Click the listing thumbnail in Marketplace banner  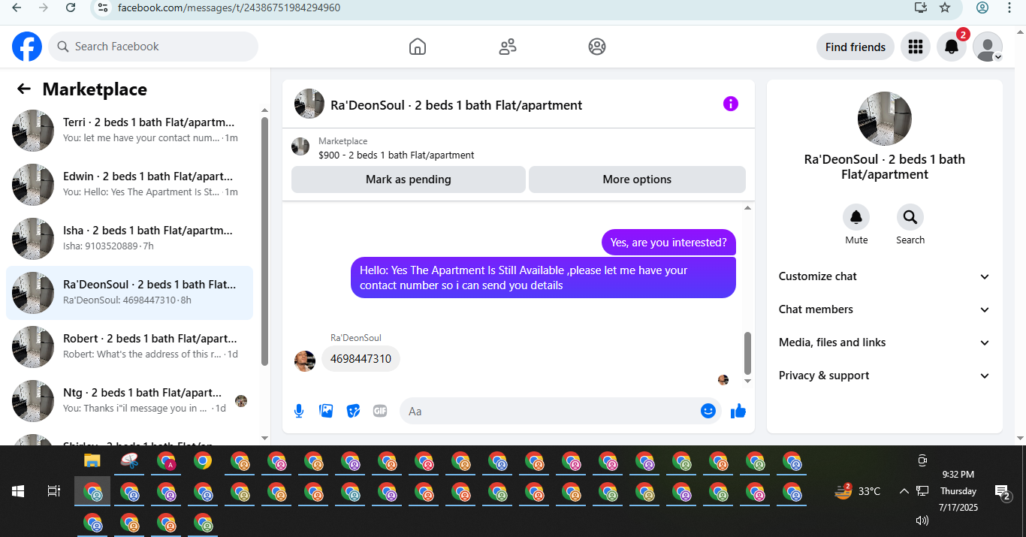300,146
